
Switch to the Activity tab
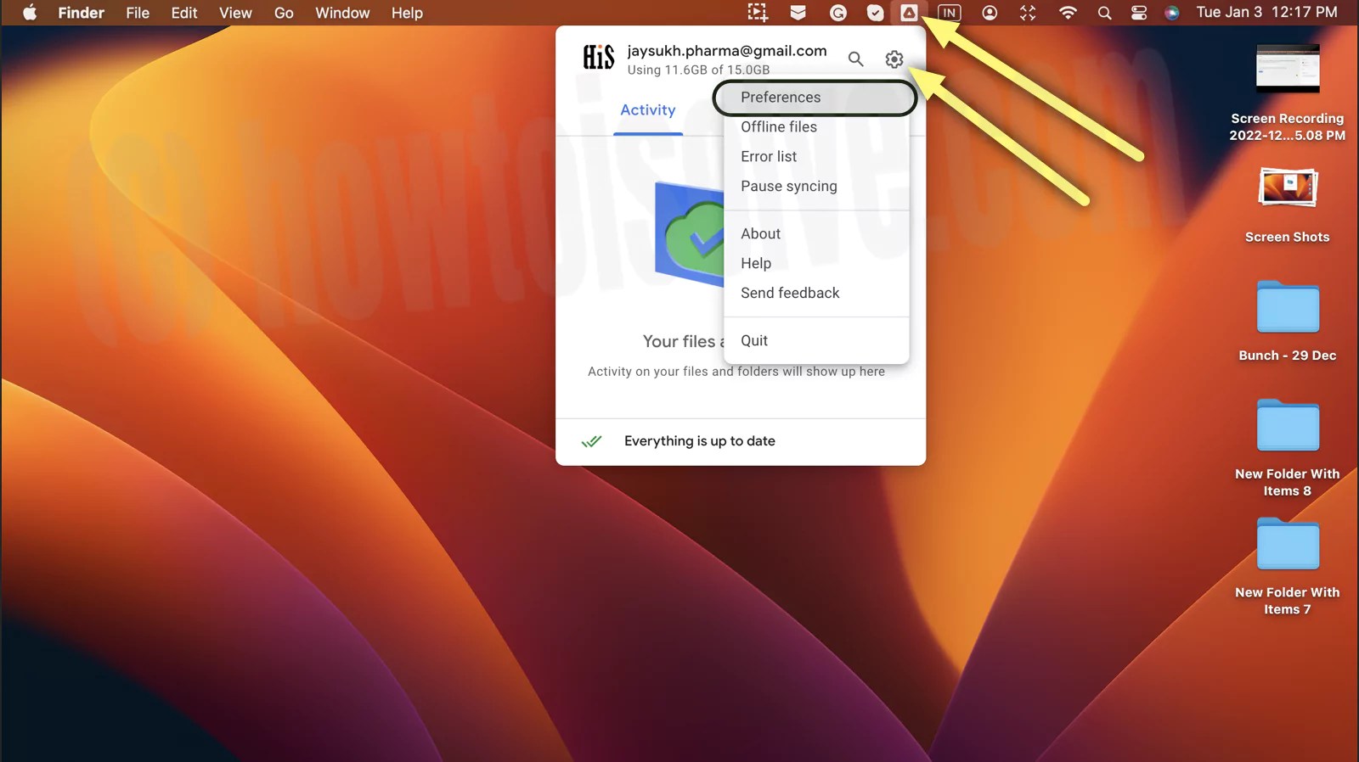coord(648,110)
